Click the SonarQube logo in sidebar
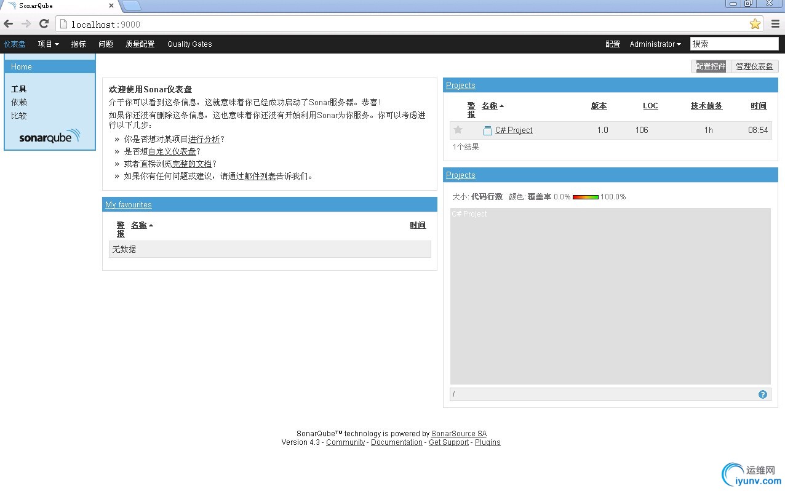This screenshot has height=491, width=785. [x=50, y=136]
